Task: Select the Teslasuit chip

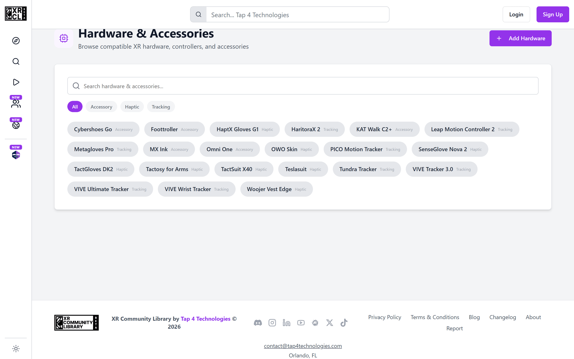Action: [303, 169]
